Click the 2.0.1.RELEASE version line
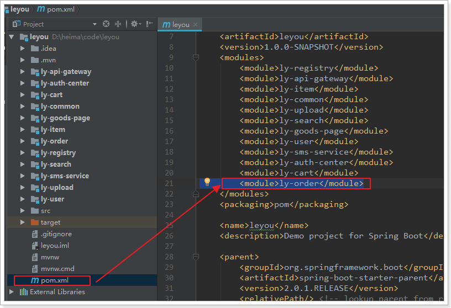This screenshot has height=308, width=451. pyautogui.click(x=319, y=289)
